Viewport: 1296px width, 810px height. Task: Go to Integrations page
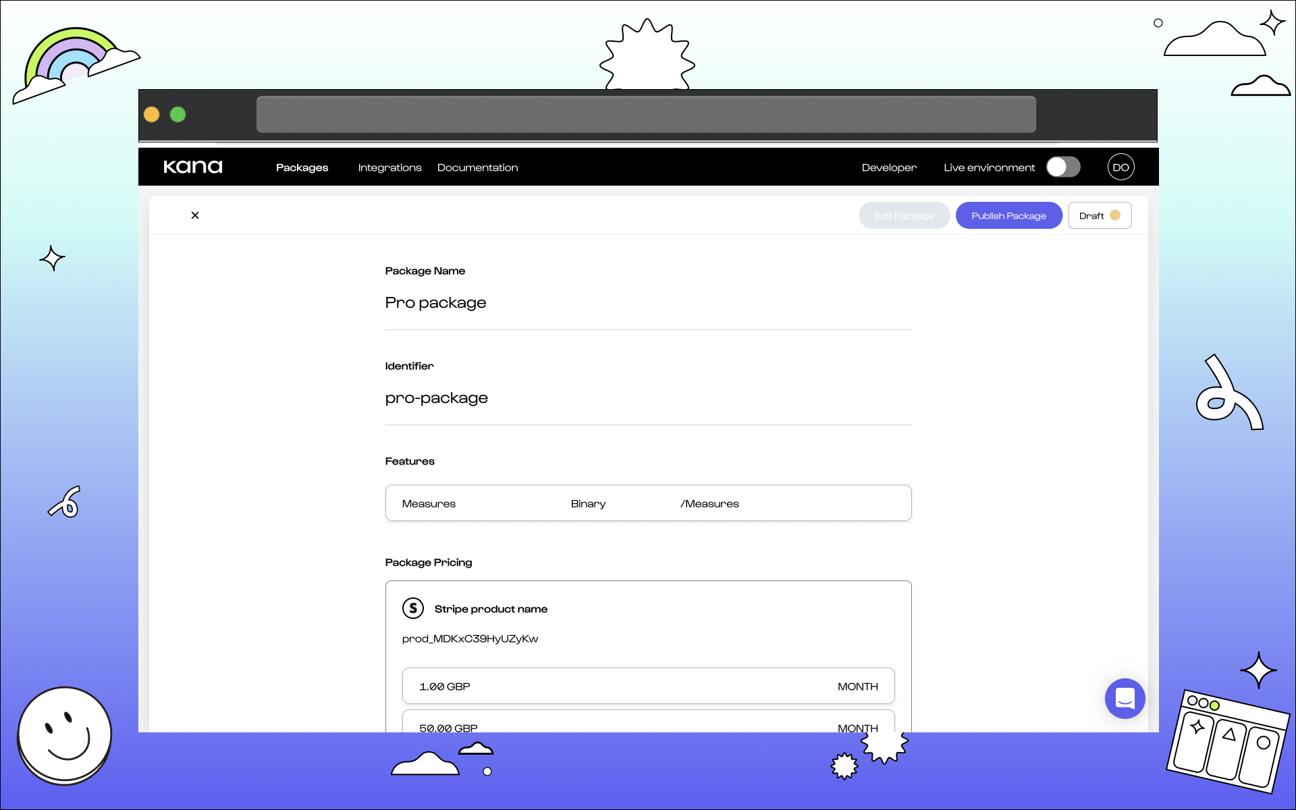pos(389,167)
